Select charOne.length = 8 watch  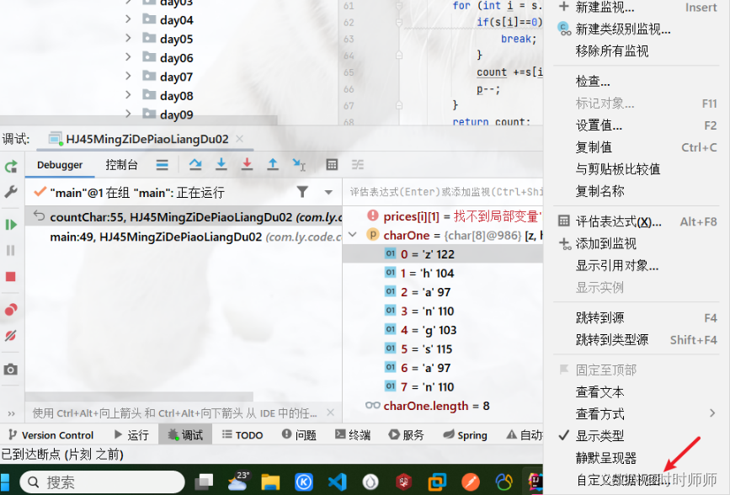[443, 406]
